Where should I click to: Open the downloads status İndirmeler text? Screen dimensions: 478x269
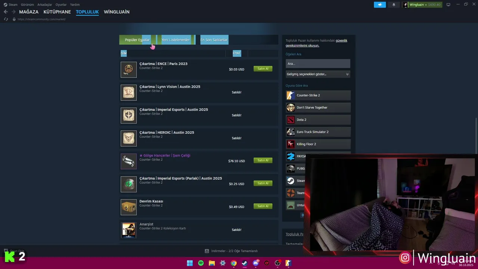tap(234, 251)
